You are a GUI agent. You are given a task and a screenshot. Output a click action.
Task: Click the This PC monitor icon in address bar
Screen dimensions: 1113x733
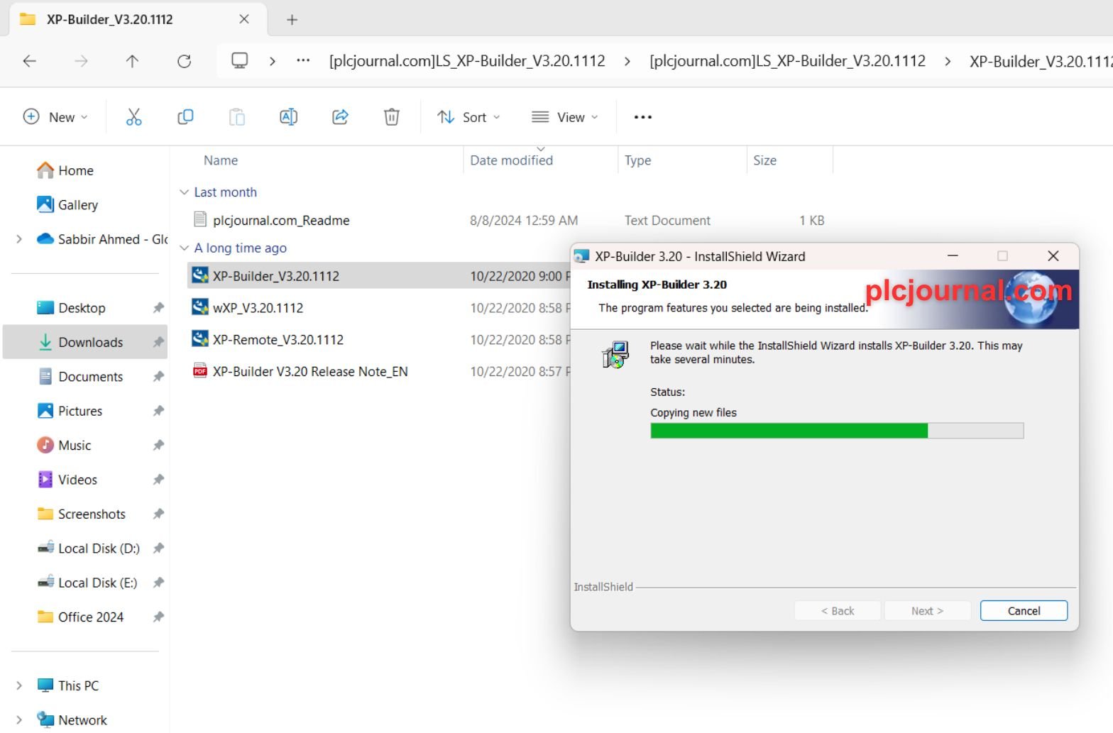pyautogui.click(x=240, y=61)
